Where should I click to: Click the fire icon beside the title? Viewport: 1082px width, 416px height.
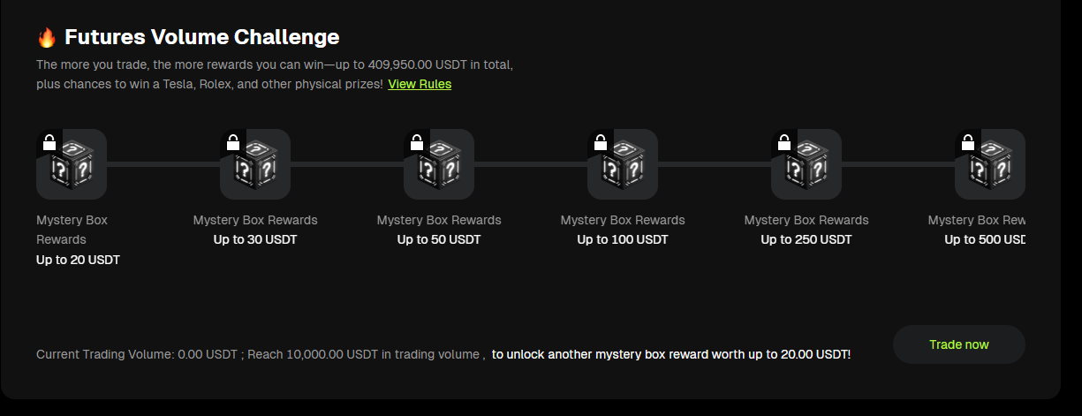(x=47, y=37)
